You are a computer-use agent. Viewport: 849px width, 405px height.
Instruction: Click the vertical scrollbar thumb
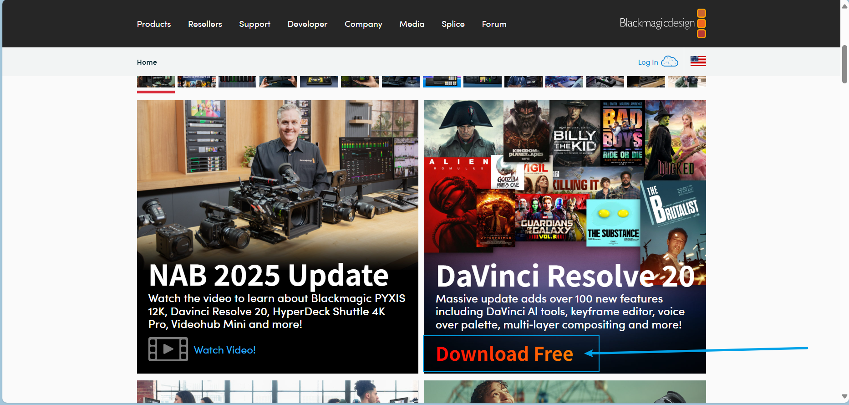coord(844,64)
